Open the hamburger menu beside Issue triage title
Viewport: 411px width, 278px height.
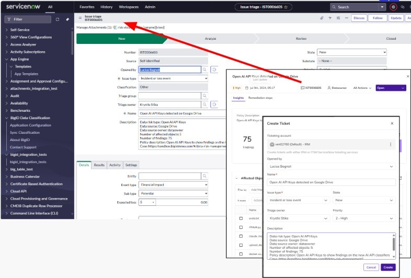80,18
